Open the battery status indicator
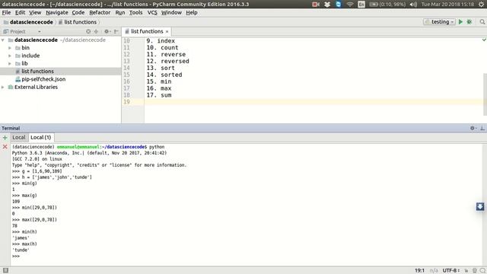 387,5
